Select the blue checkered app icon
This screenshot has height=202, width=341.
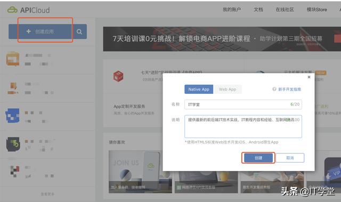(x=12, y=116)
